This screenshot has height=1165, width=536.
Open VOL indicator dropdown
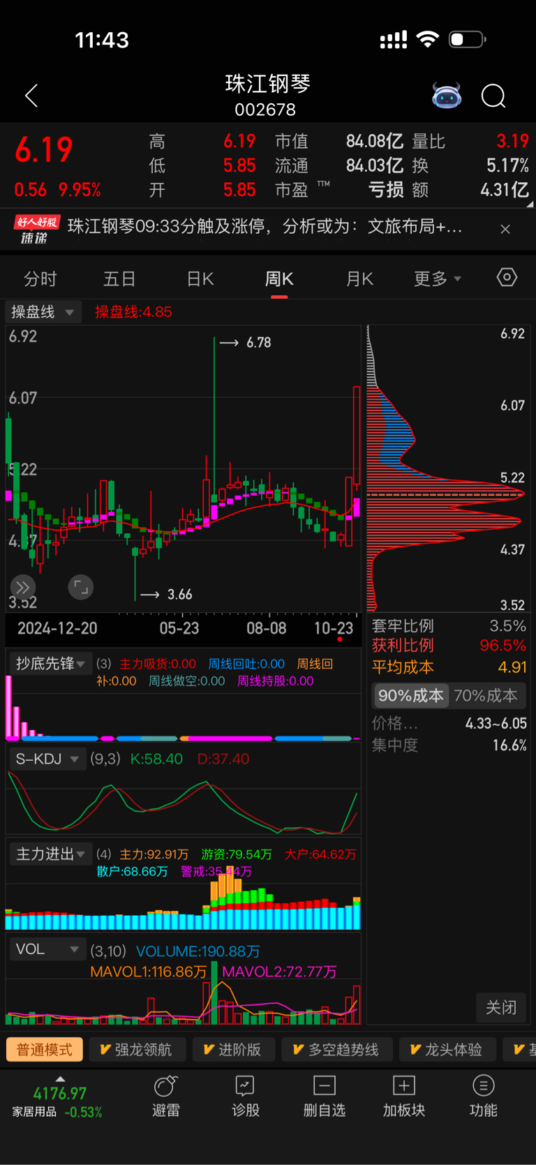[47, 949]
